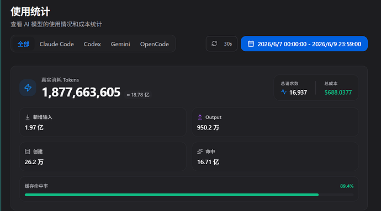This screenshot has height=211, width=381.
Task: Open the date range picker button
Action: point(304,44)
